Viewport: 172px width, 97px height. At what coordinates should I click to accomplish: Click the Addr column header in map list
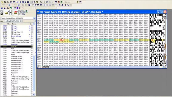coord(8,24)
